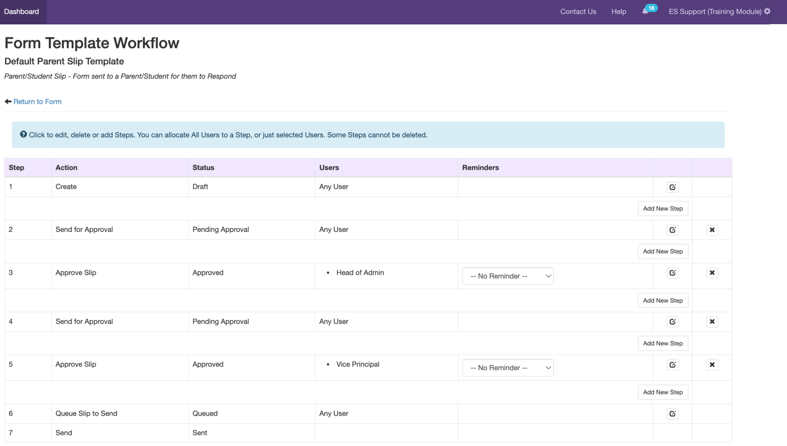Edit step 1 Create using its edit icon
787x446 pixels.
(672, 187)
